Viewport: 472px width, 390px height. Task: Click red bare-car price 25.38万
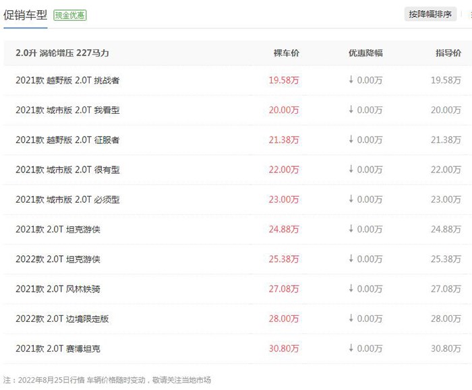284,259
